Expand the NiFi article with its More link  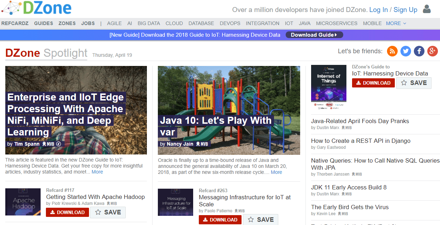[97, 172]
